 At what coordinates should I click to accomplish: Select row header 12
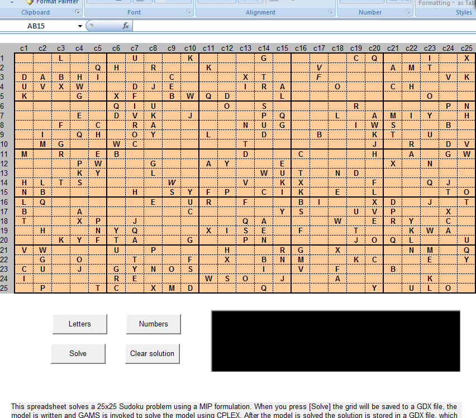[3, 164]
